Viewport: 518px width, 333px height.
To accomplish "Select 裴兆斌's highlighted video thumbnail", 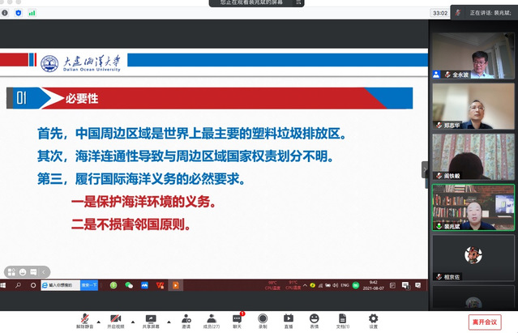I will pos(473,207).
